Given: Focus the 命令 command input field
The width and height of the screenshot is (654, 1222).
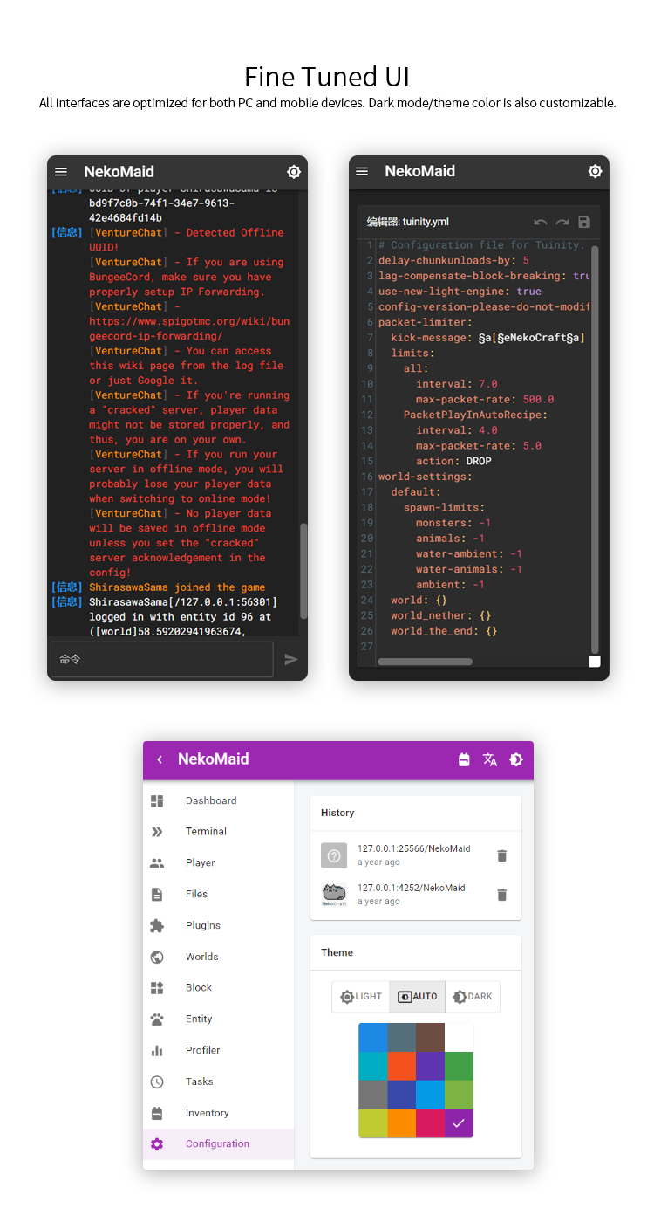Looking at the screenshot, I should tap(162, 659).
